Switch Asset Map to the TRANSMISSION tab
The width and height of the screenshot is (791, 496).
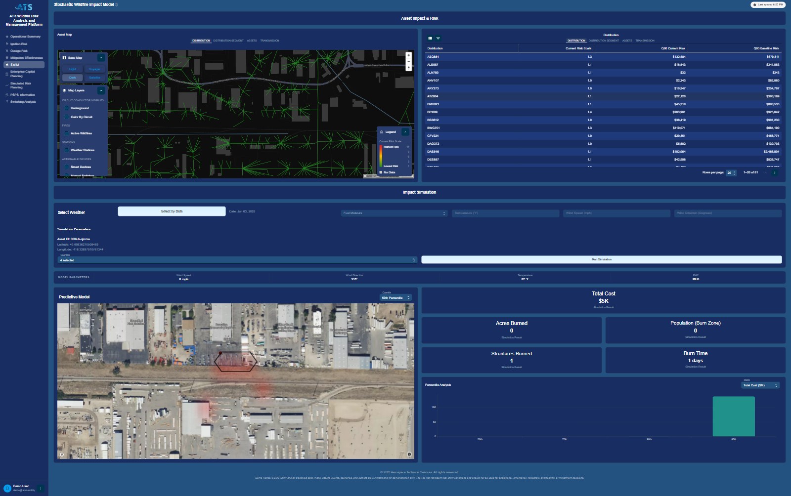pyautogui.click(x=269, y=41)
